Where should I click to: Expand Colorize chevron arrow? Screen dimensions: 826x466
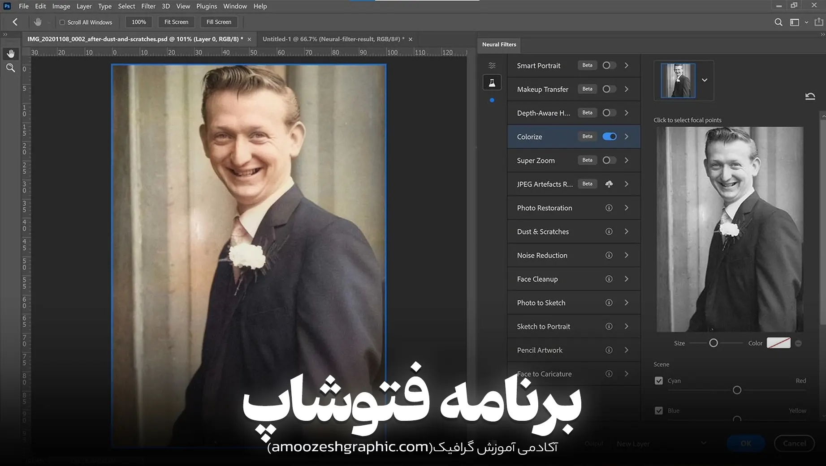(x=627, y=137)
